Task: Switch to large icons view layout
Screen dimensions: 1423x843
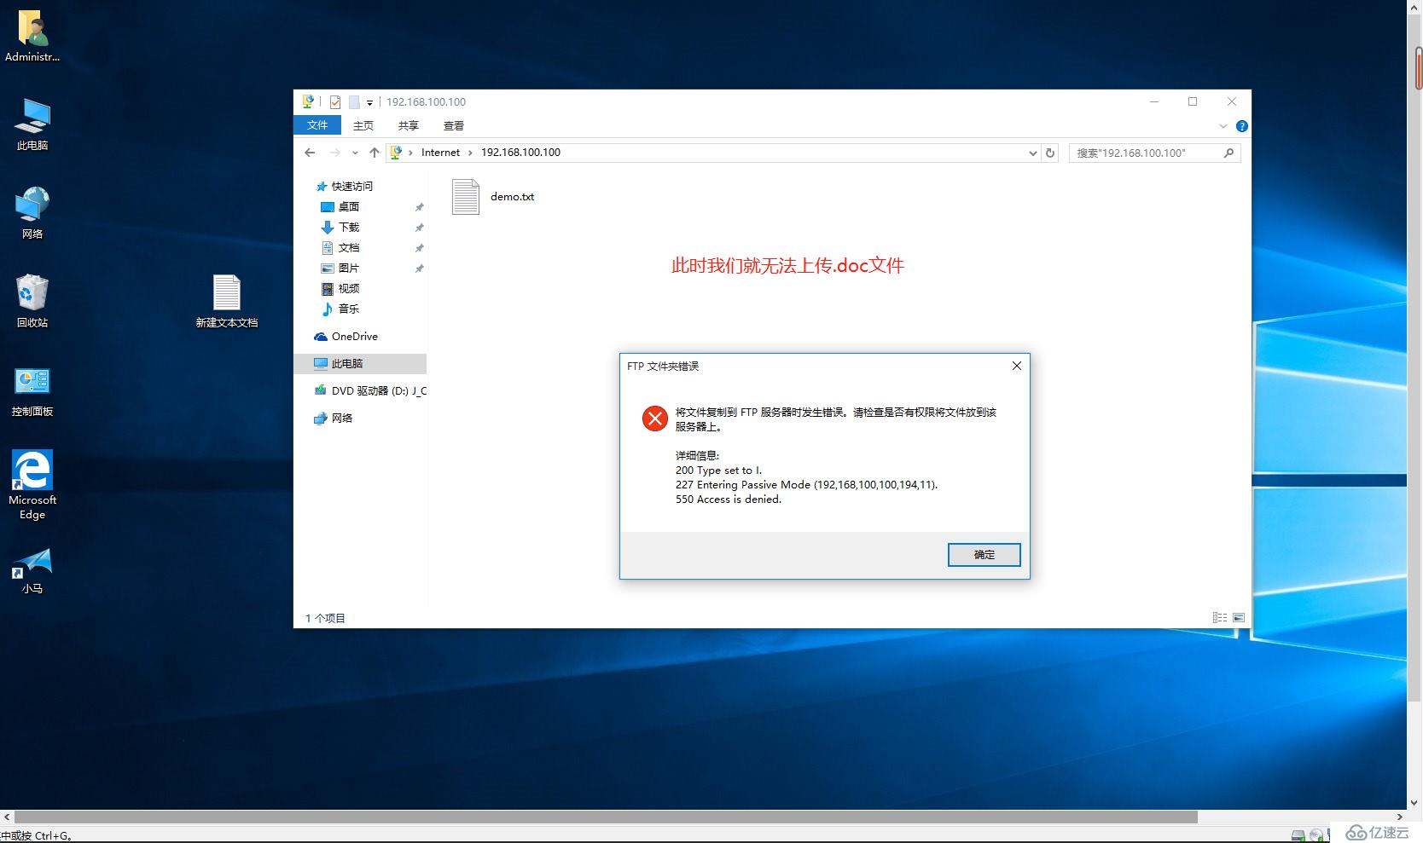Action: tap(1239, 617)
